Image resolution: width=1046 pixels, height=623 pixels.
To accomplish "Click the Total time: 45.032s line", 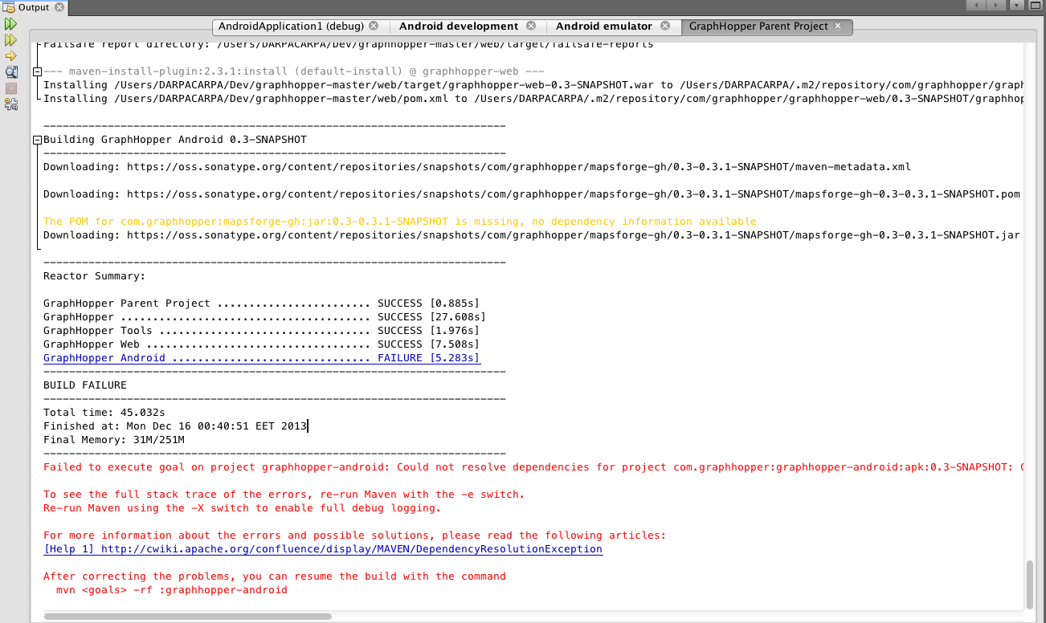I will click(x=104, y=413).
